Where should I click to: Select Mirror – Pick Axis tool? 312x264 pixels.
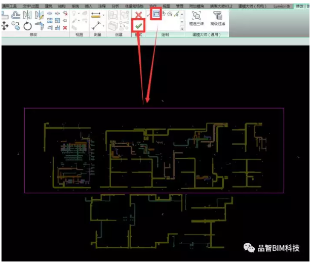click(27, 15)
